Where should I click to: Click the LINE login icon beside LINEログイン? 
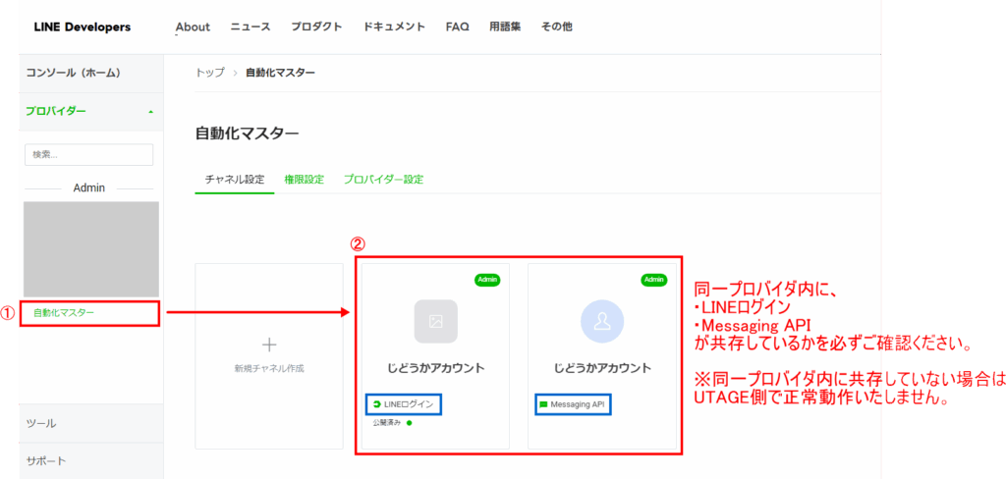(376, 404)
